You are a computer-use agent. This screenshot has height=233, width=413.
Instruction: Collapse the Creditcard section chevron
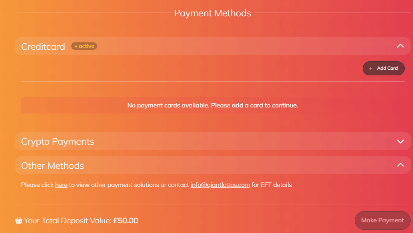(x=400, y=46)
